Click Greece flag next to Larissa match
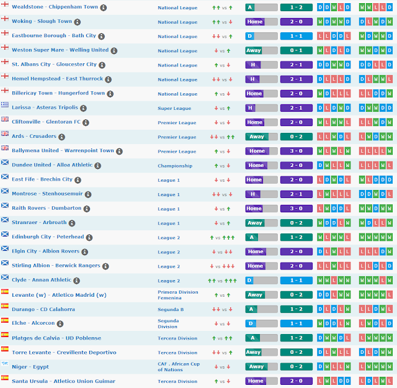 pyautogui.click(x=4, y=105)
